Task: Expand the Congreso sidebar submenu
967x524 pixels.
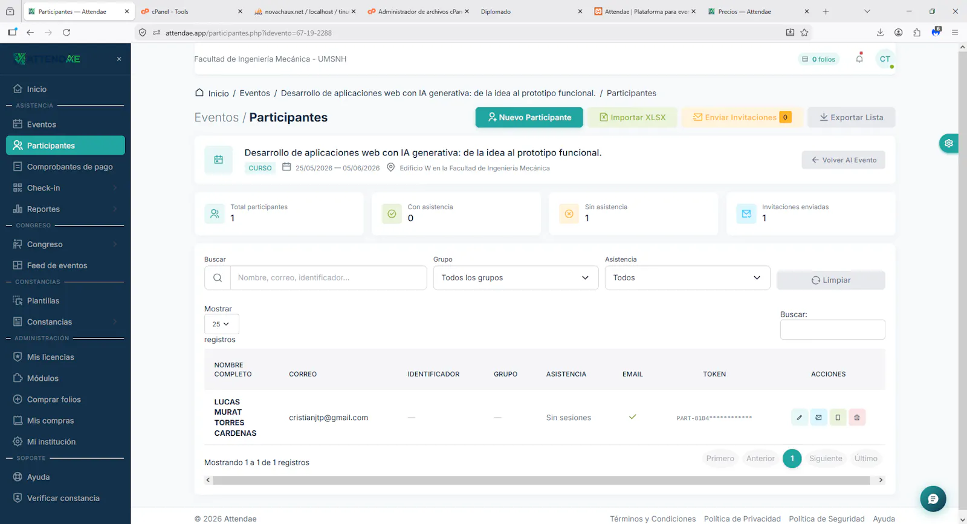Action: (x=65, y=244)
